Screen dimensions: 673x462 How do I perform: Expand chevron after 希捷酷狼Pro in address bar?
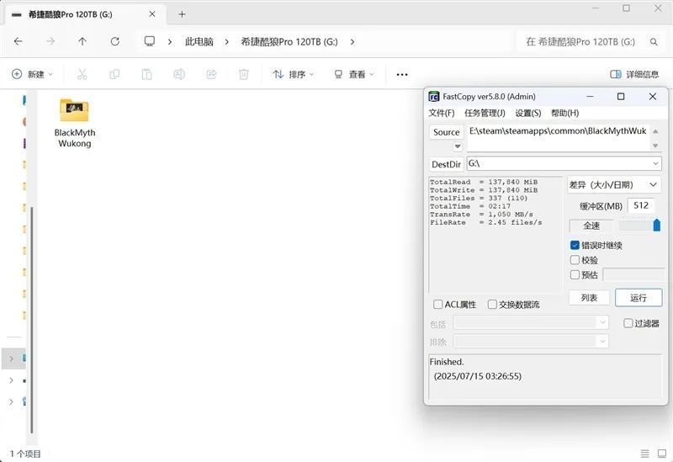(x=352, y=41)
